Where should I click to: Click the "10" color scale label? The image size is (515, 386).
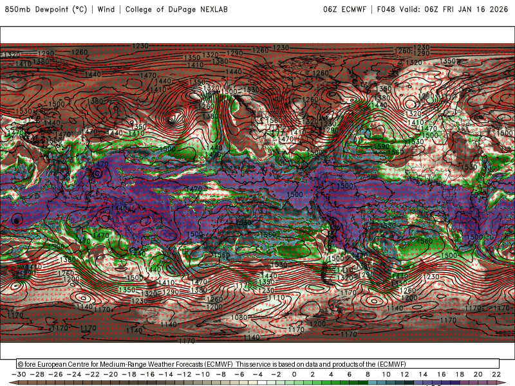pyautogui.click(x=386, y=374)
